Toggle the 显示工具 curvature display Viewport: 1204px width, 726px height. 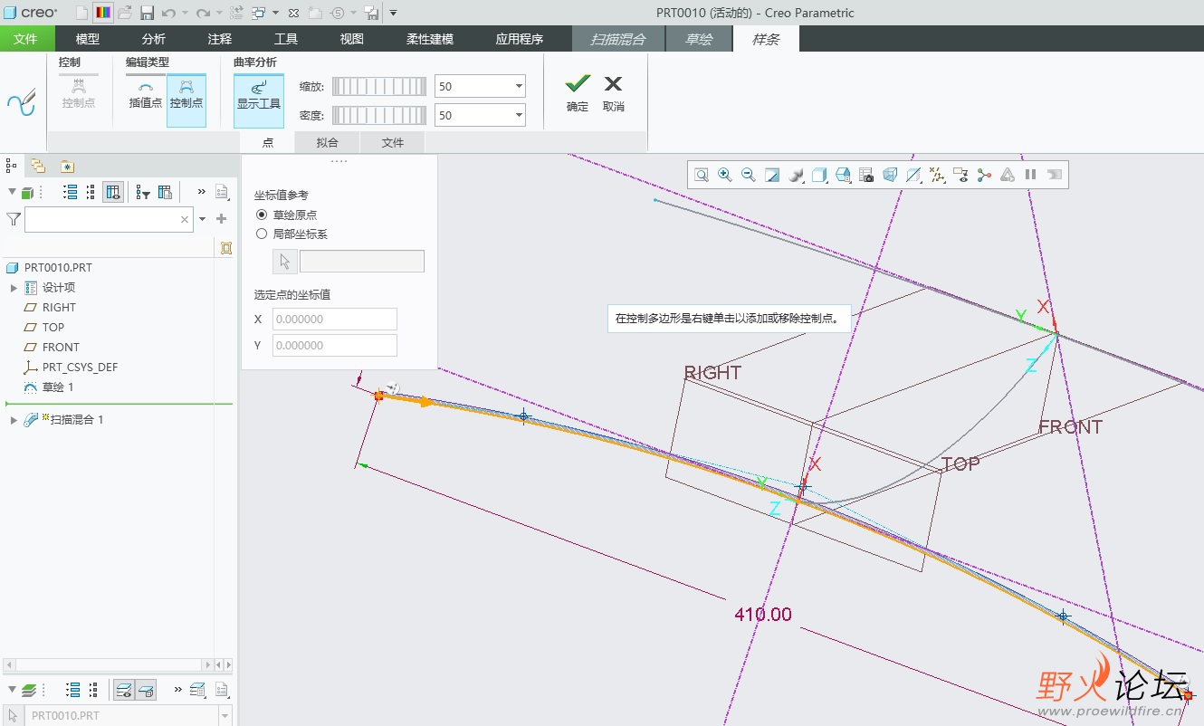click(x=259, y=100)
